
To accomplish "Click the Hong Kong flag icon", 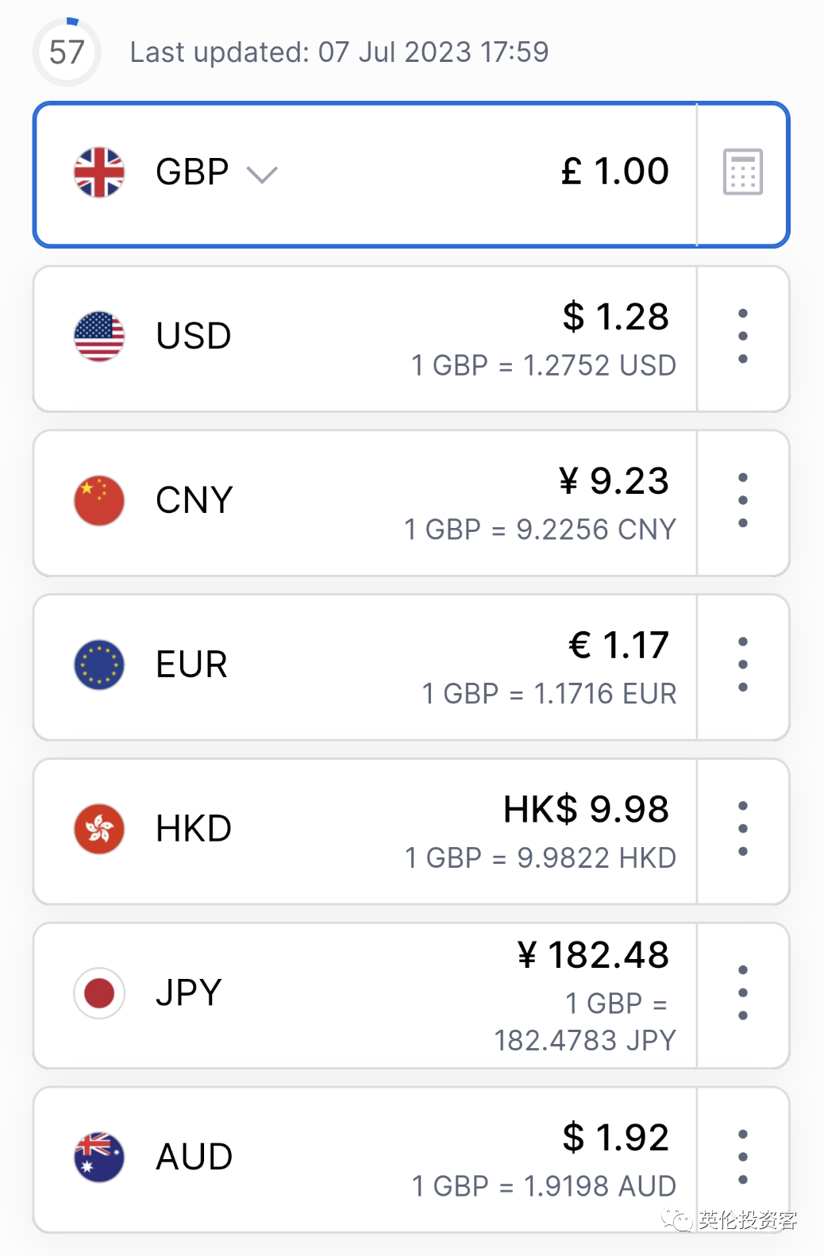I will tap(99, 829).
